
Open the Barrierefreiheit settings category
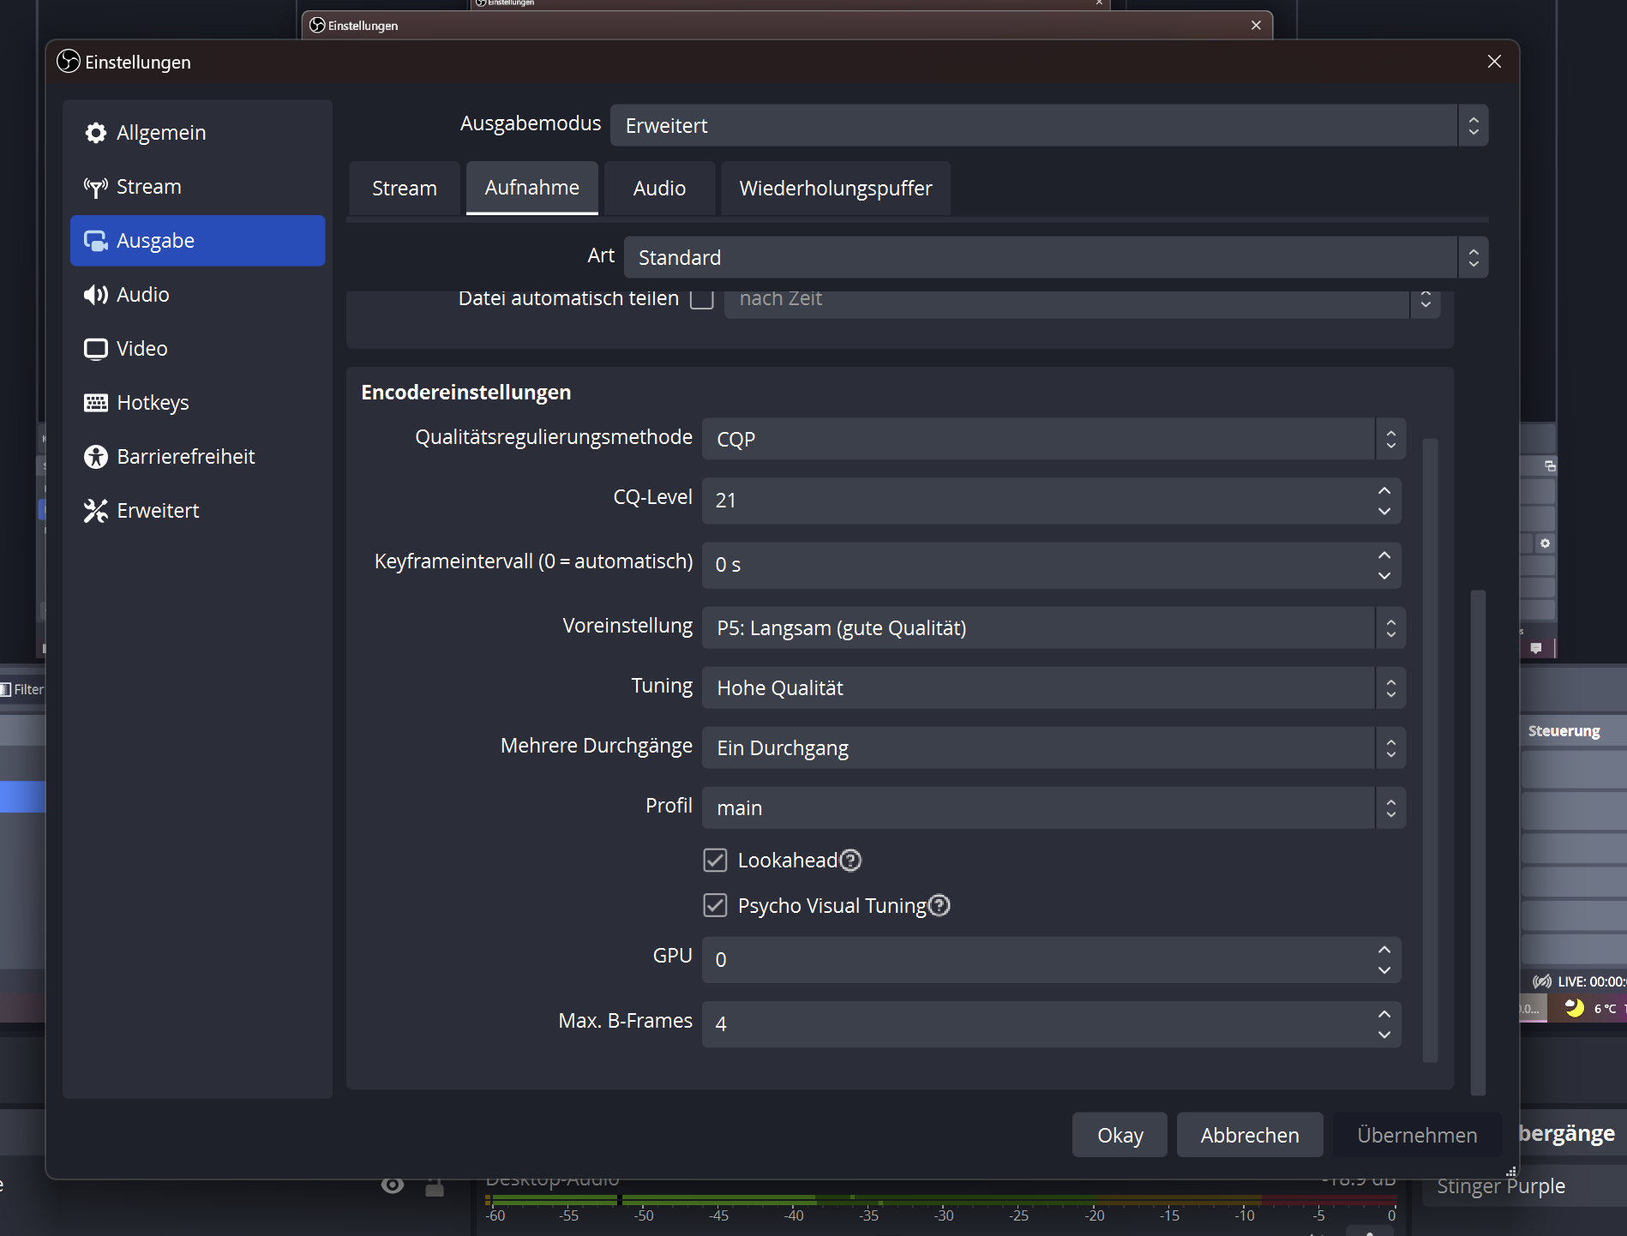197,457
